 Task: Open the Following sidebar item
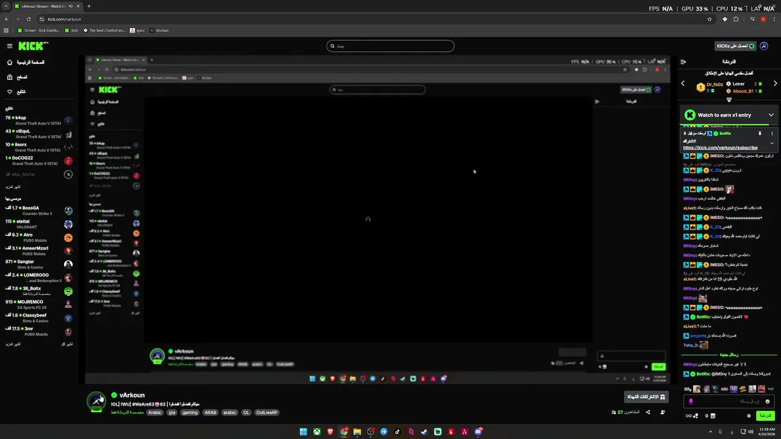click(x=16, y=91)
